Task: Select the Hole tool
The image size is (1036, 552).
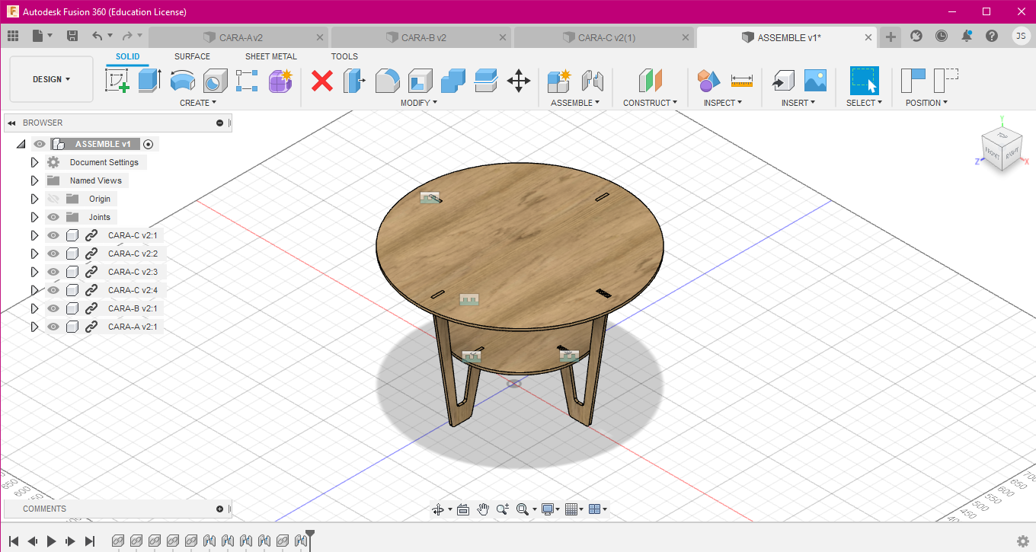Action: 215,80
